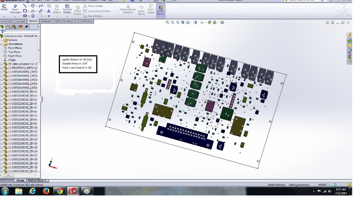Select the Smart Dimension tool
The height and width of the screenshot is (199, 353).
point(15,9)
